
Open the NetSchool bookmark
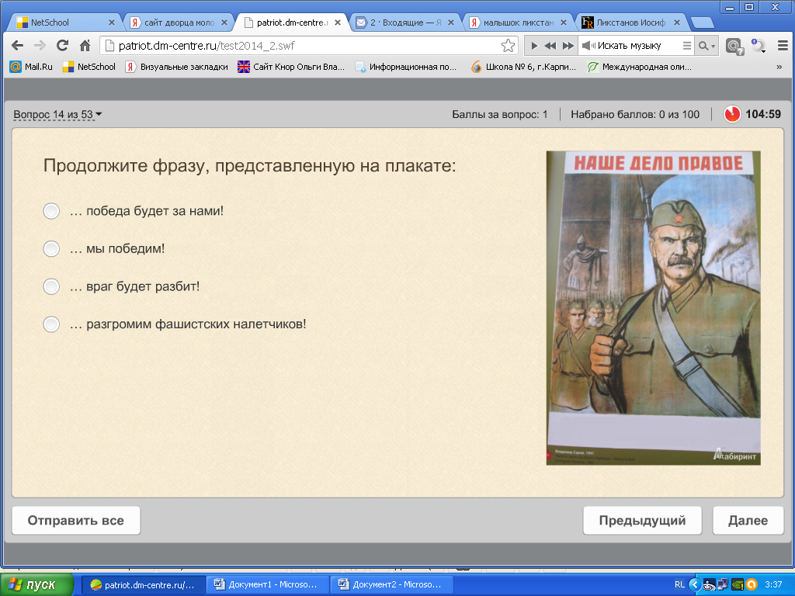pos(89,67)
